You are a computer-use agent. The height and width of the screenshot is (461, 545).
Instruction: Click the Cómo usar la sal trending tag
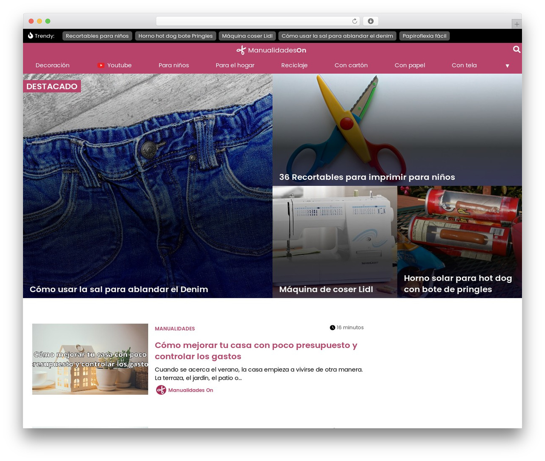pyautogui.click(x=337, y=36)
